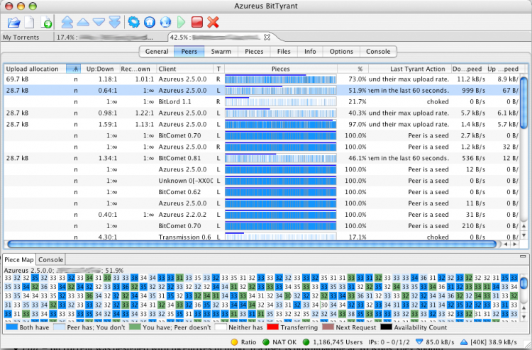Select the Peers tab
The width and height of the screenshot is (532, 350).
[x=189, y=52]
